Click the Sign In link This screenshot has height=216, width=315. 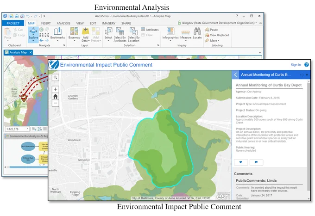coord(296,65)
